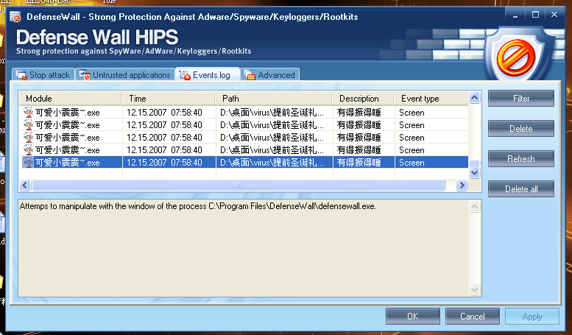The height and width of the screenshot is (335, 572).
Task: Sort by the Description column header
Action: click(x=363, y=99)
